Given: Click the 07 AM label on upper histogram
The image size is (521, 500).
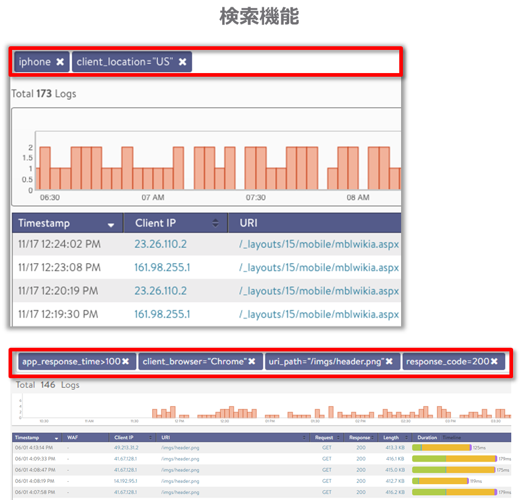Looking at the screenshot, I should click(x=153, y=197).
